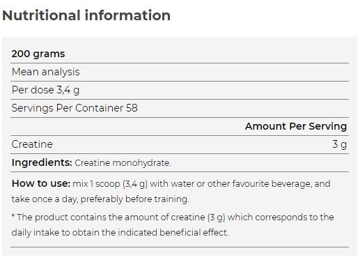Click the Ingredients bold label
The width and height of the screenshot is (360, 260).
click(x=42, y=162)
